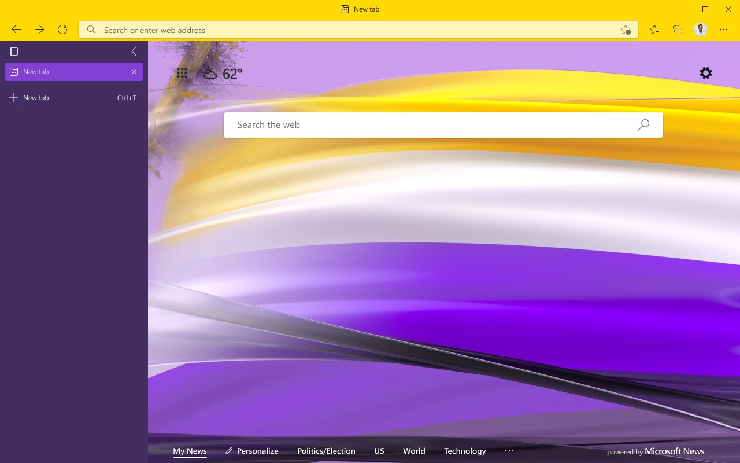
Task: Open the Settings and more menu
Action: 724,30
